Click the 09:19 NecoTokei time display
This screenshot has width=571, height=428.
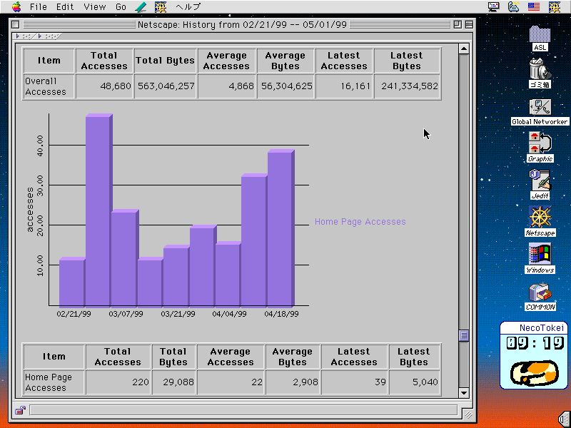(x=534, y=343)
